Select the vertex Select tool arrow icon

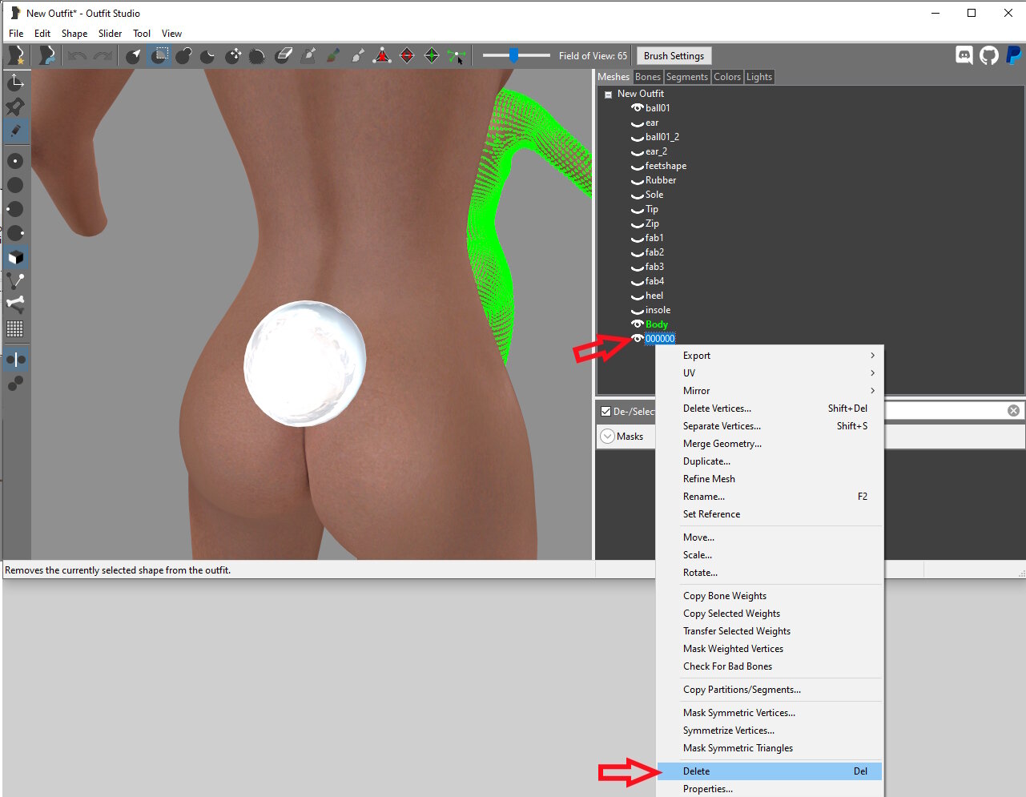point(134,55)
